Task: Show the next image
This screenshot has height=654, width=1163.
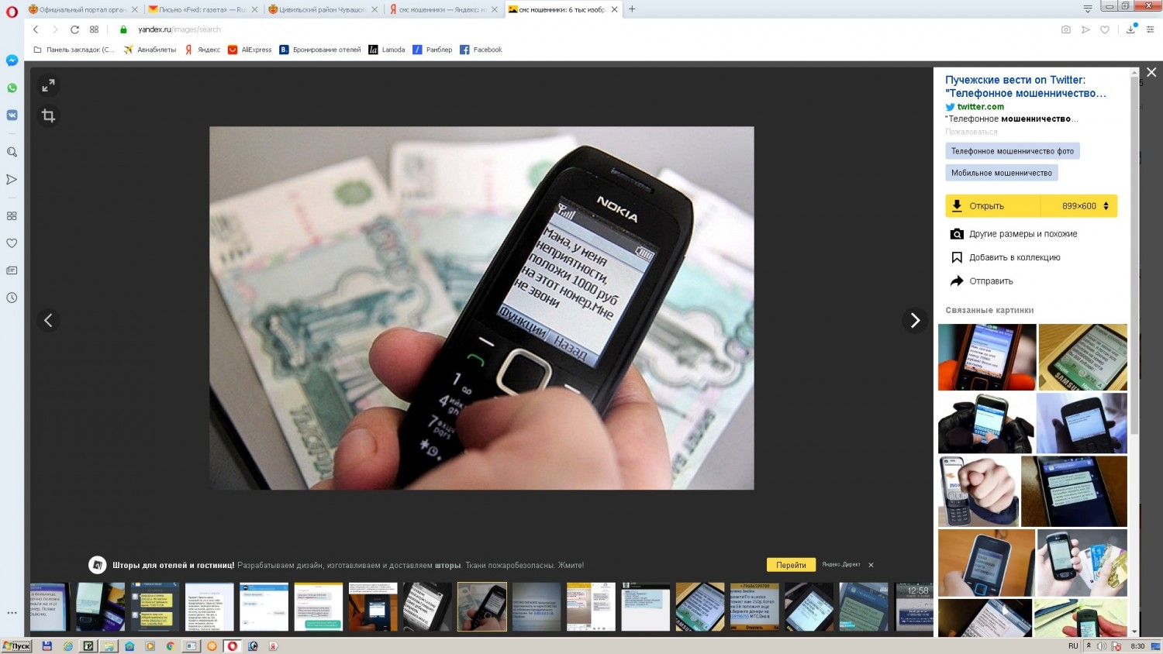Action: (x=915, y=320)
